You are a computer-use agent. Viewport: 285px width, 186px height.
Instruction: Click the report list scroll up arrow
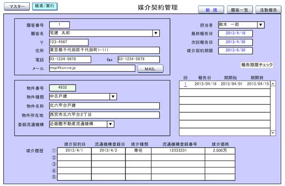[x=273, y=84]
